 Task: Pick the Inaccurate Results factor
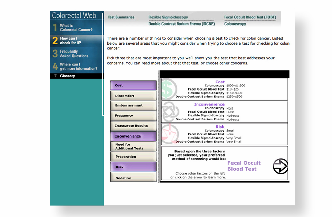(133, 126)
